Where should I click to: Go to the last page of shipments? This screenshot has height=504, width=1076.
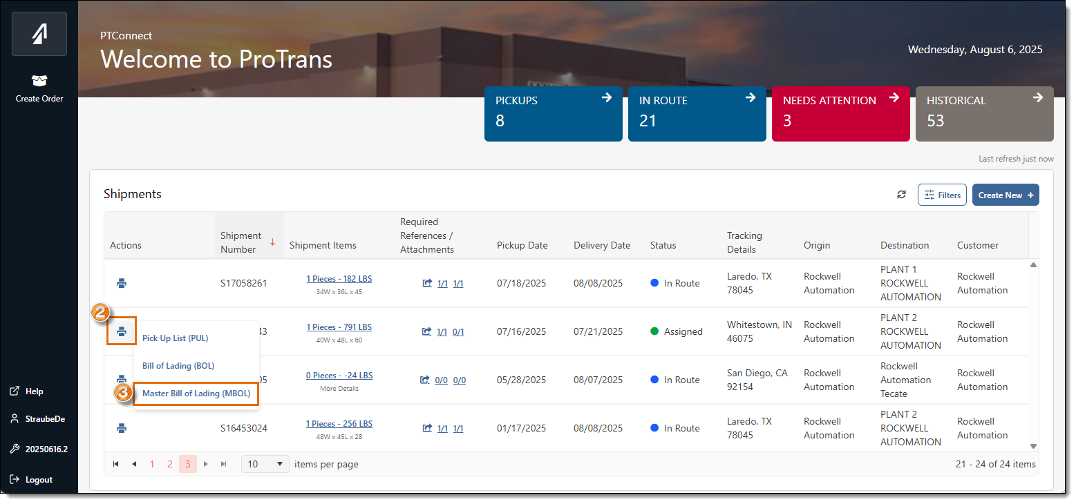pyautogui.click(x=223, y=464)
